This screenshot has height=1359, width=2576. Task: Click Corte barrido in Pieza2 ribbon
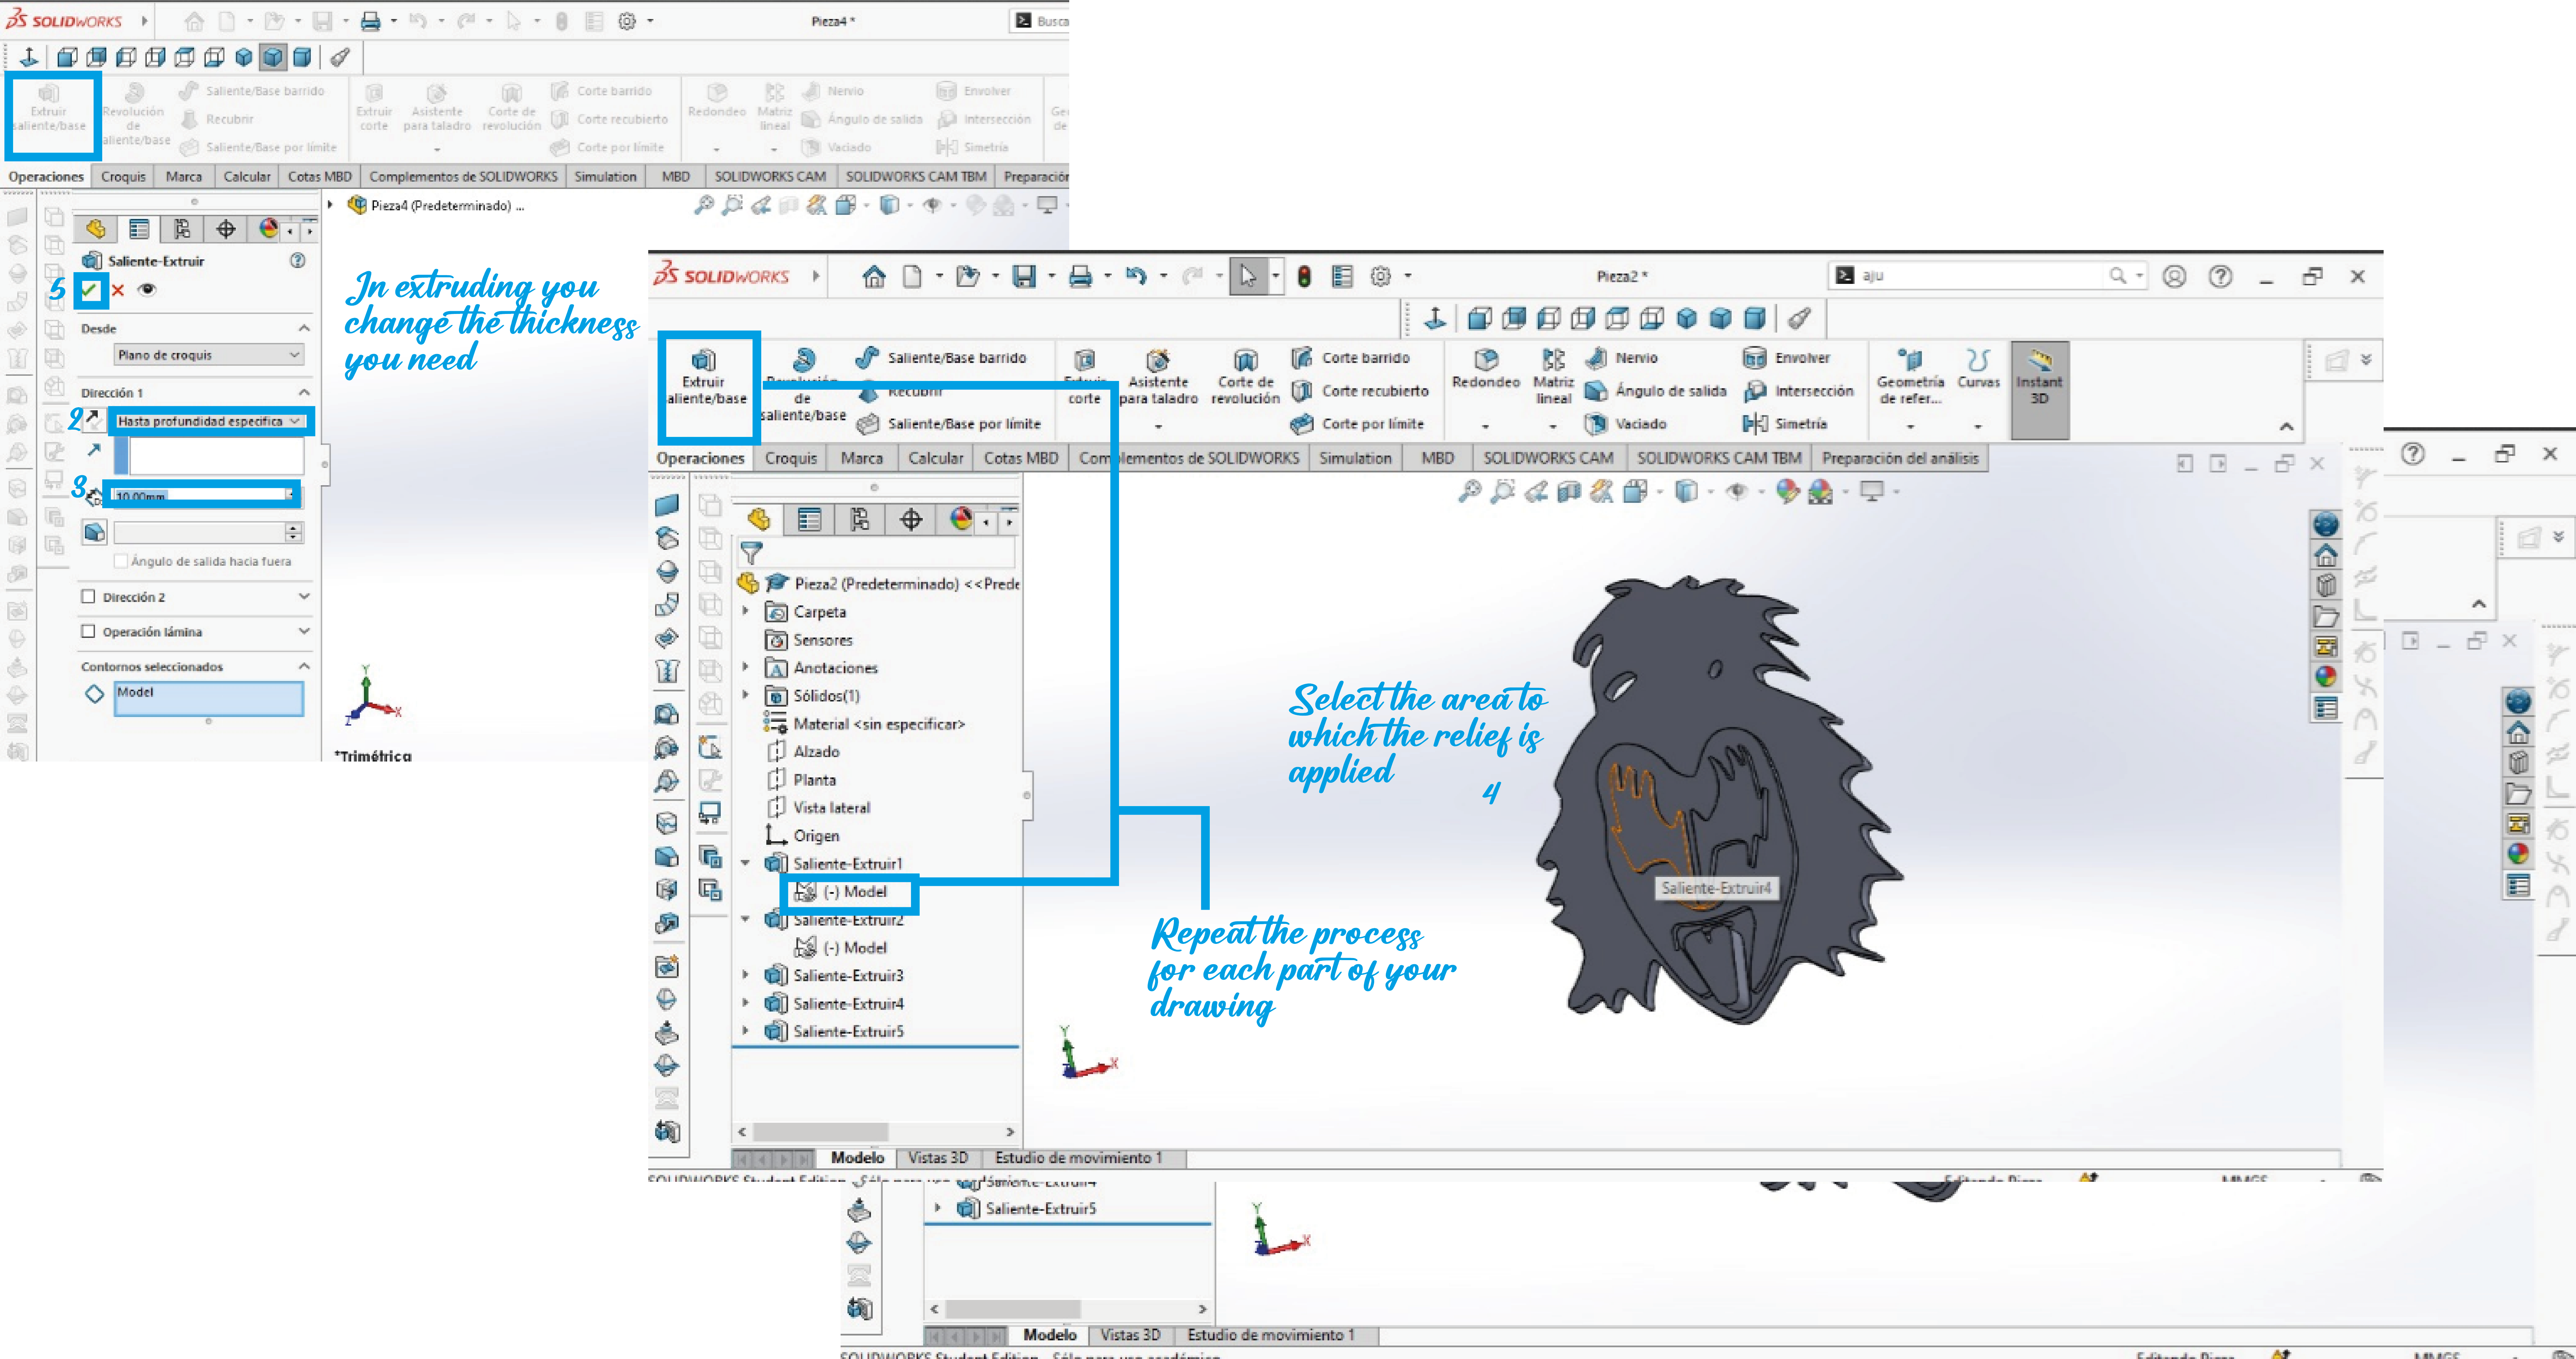pyautogui.click(x=1351, y=358)
